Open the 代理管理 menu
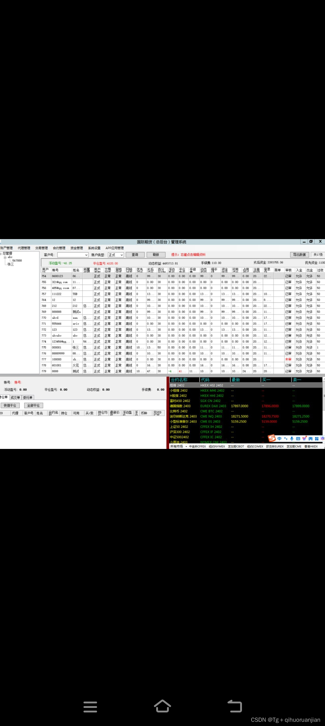This screenshot has width=325, height=726. 24,248
